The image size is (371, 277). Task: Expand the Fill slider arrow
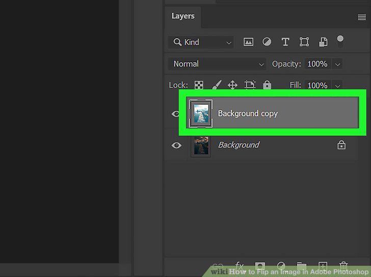coord(337,86)
